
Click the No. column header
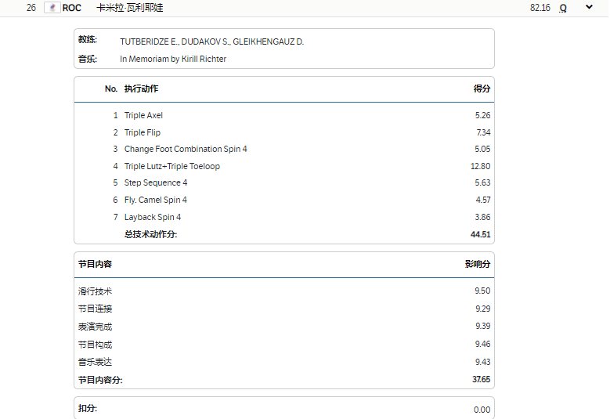pyautogui.click(x=111, y=88)
